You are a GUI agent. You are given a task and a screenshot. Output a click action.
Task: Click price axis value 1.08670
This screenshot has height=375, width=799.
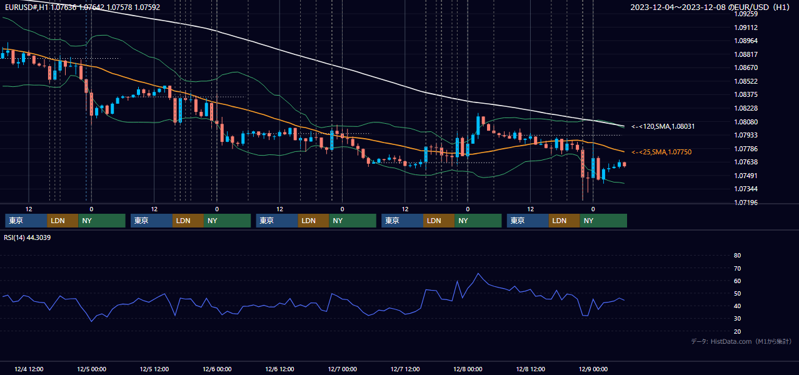746,67
